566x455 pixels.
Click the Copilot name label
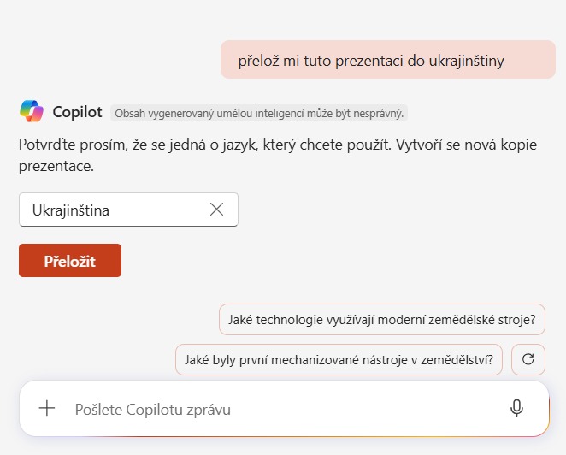click(77, 112)
